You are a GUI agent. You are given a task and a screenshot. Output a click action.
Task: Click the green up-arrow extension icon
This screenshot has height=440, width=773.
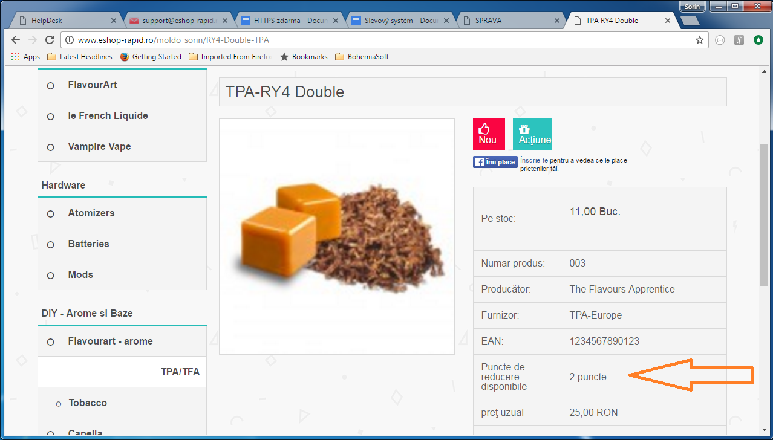pyautogui.click(x=758, y=40)
